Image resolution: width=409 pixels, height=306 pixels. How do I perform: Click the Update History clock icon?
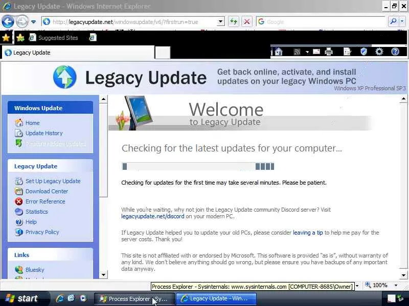click(19, 133)
